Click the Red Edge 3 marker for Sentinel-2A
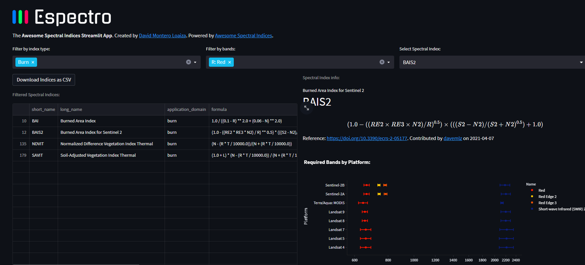Viewport: 585px width, 265px height. (386, 194)
